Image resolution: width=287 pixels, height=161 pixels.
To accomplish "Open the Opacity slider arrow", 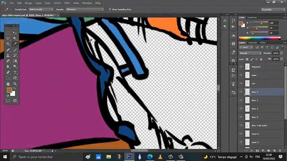I will coord(282,53).
